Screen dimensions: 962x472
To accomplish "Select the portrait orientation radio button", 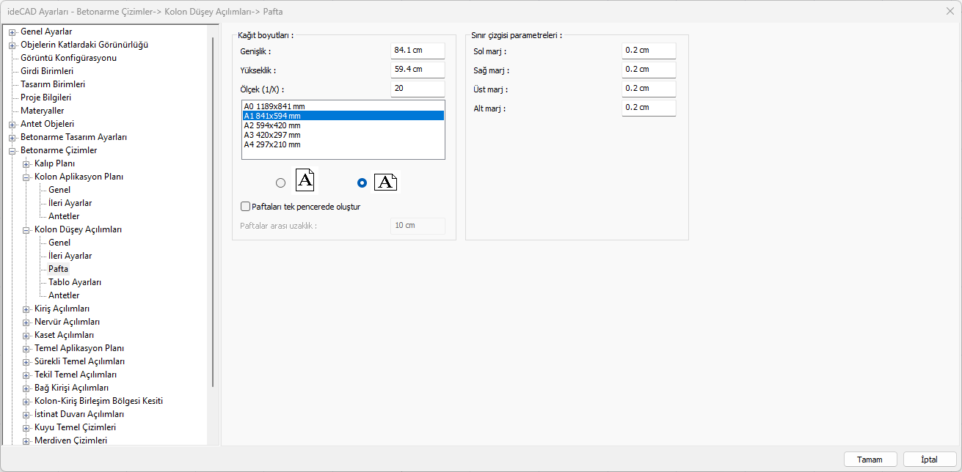I will (280, 183).
